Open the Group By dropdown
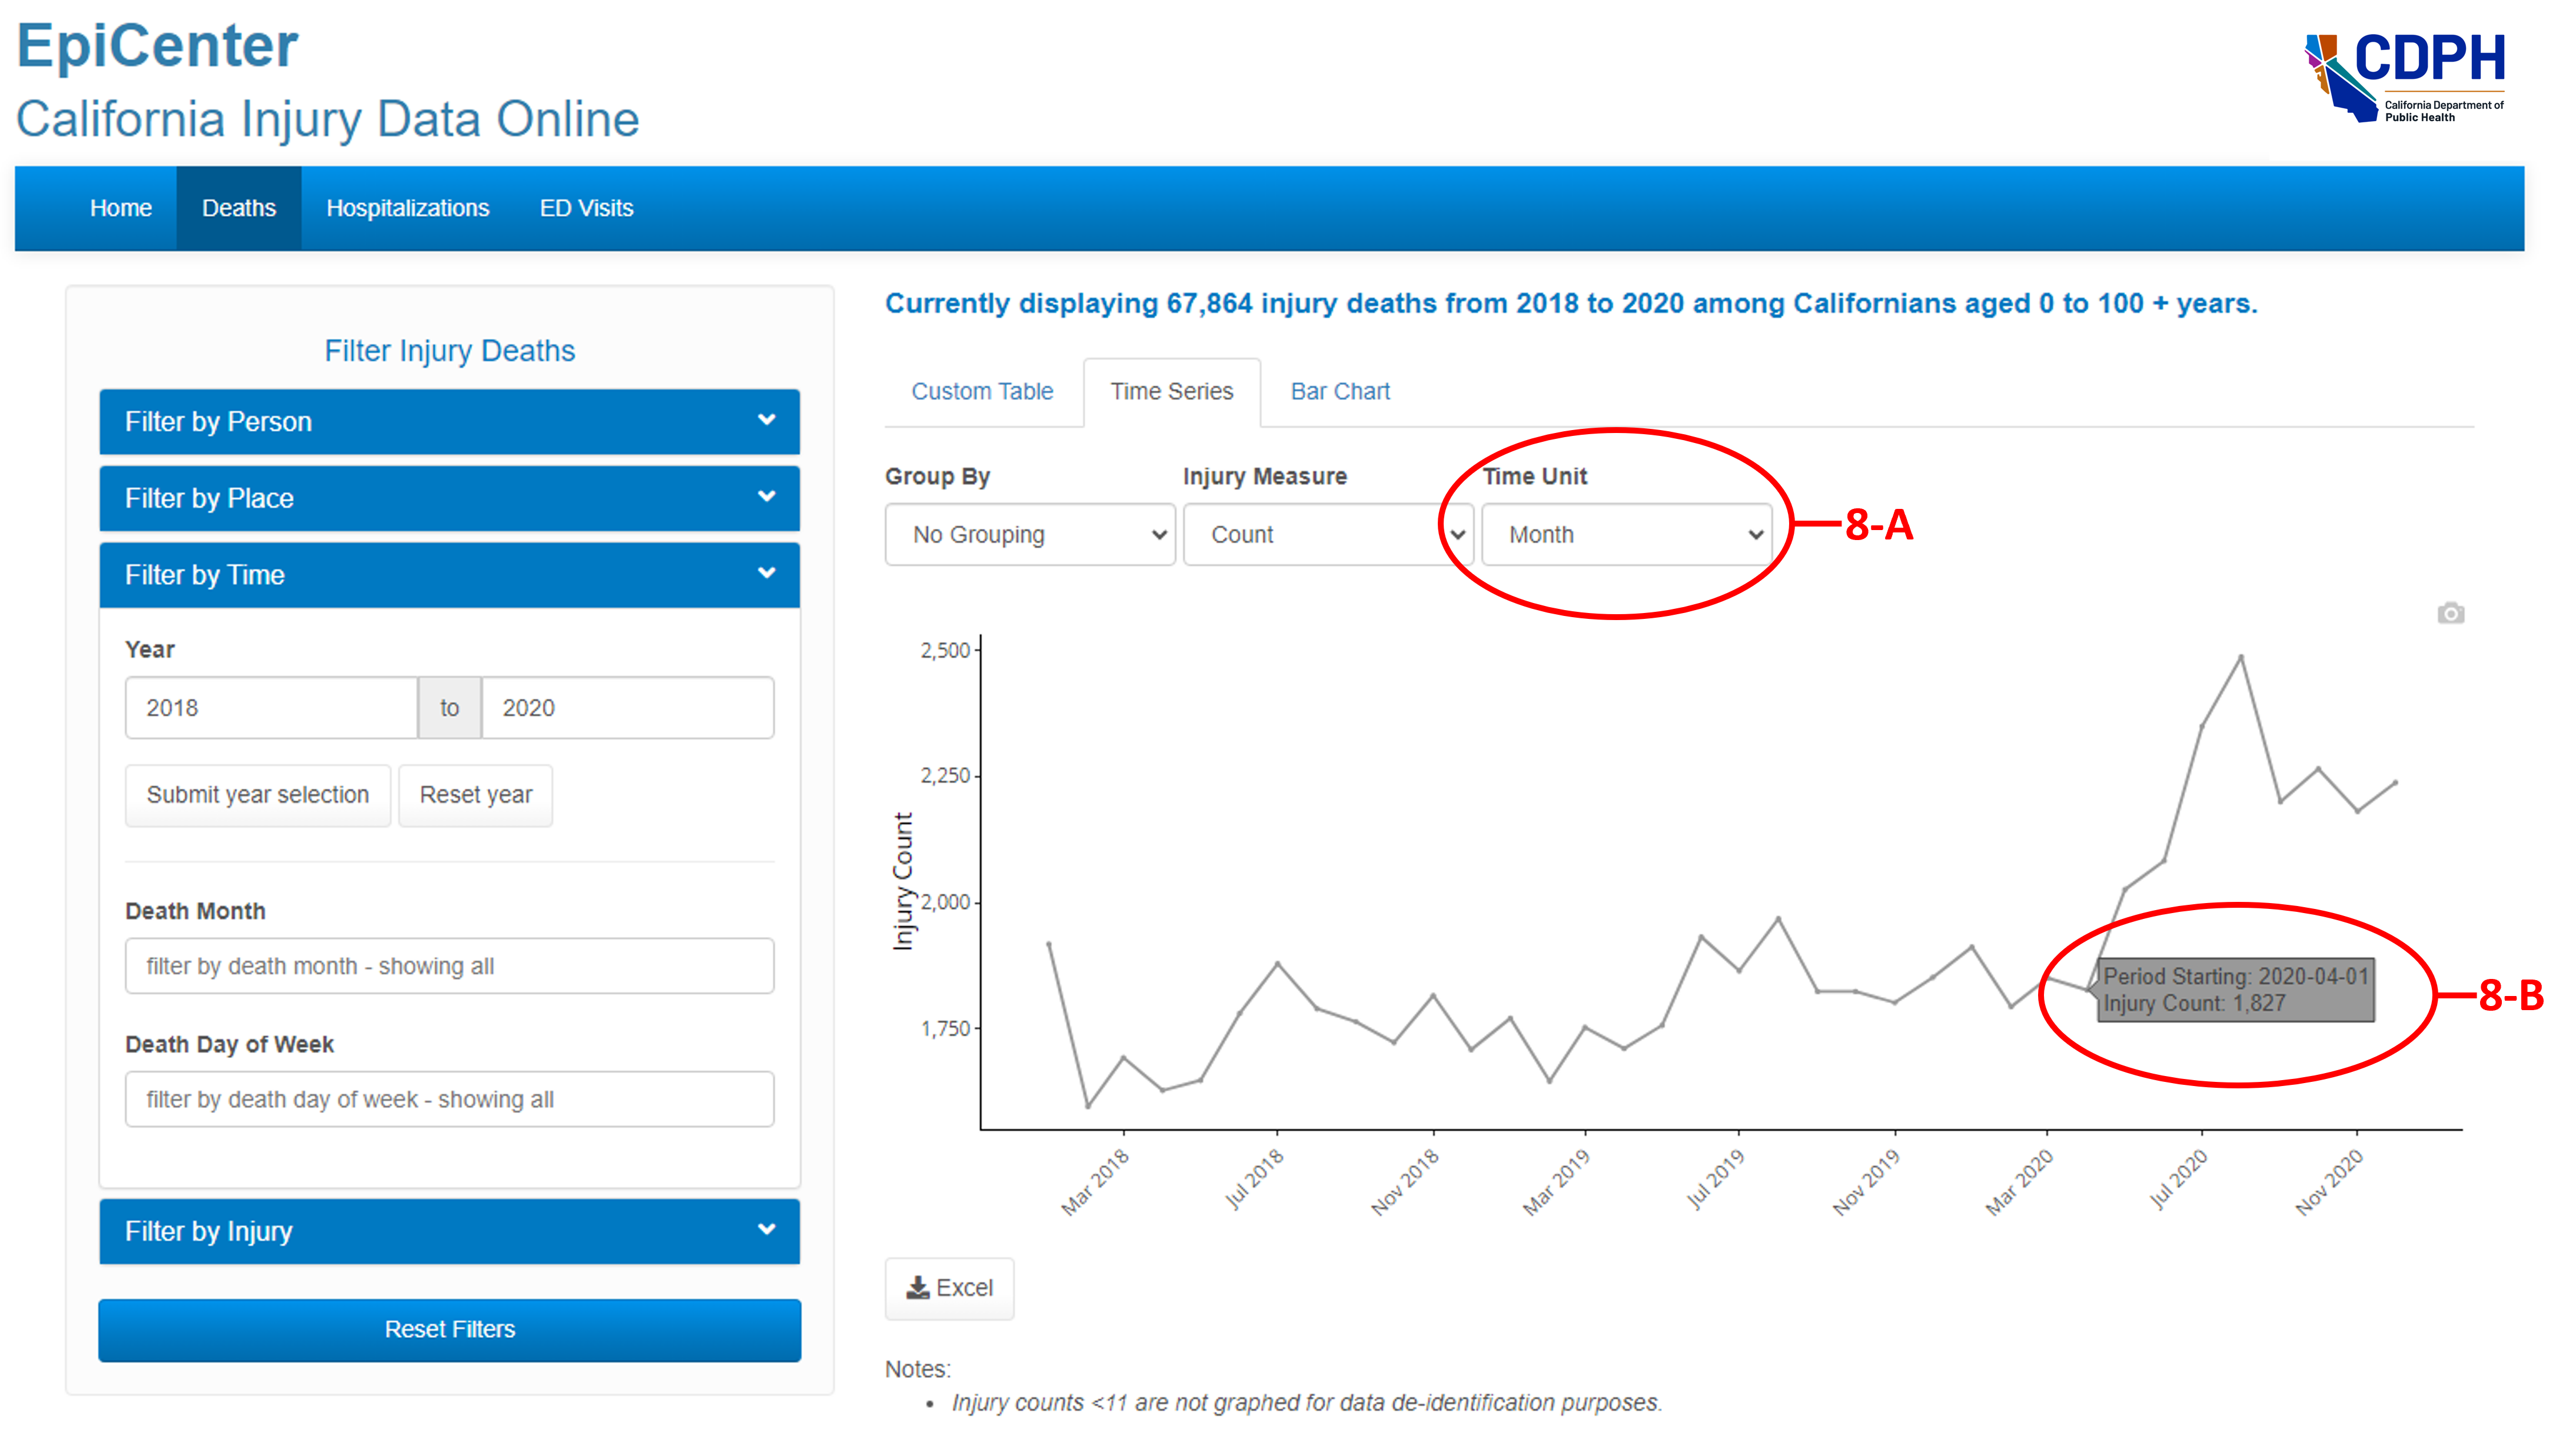The image size is (2576, 1439). (x=1029, y=535)
